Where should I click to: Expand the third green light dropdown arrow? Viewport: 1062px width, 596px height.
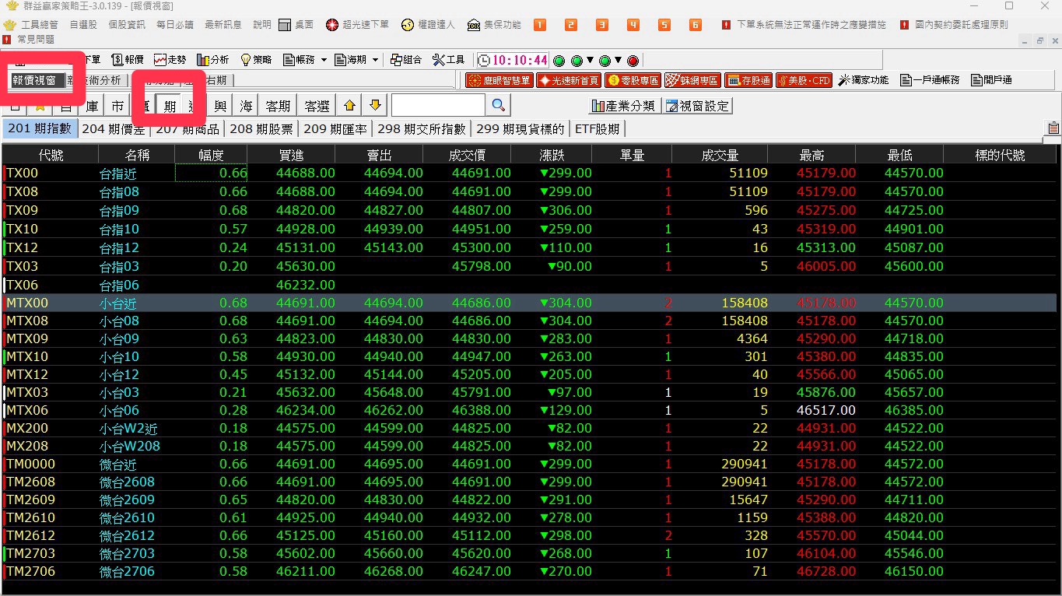(x=618, y=61)
